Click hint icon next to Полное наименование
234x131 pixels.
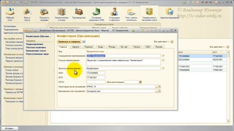163,60
